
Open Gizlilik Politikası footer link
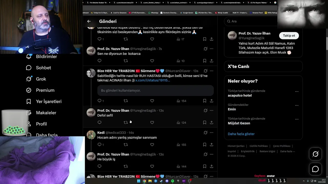(x=259, y=146)
